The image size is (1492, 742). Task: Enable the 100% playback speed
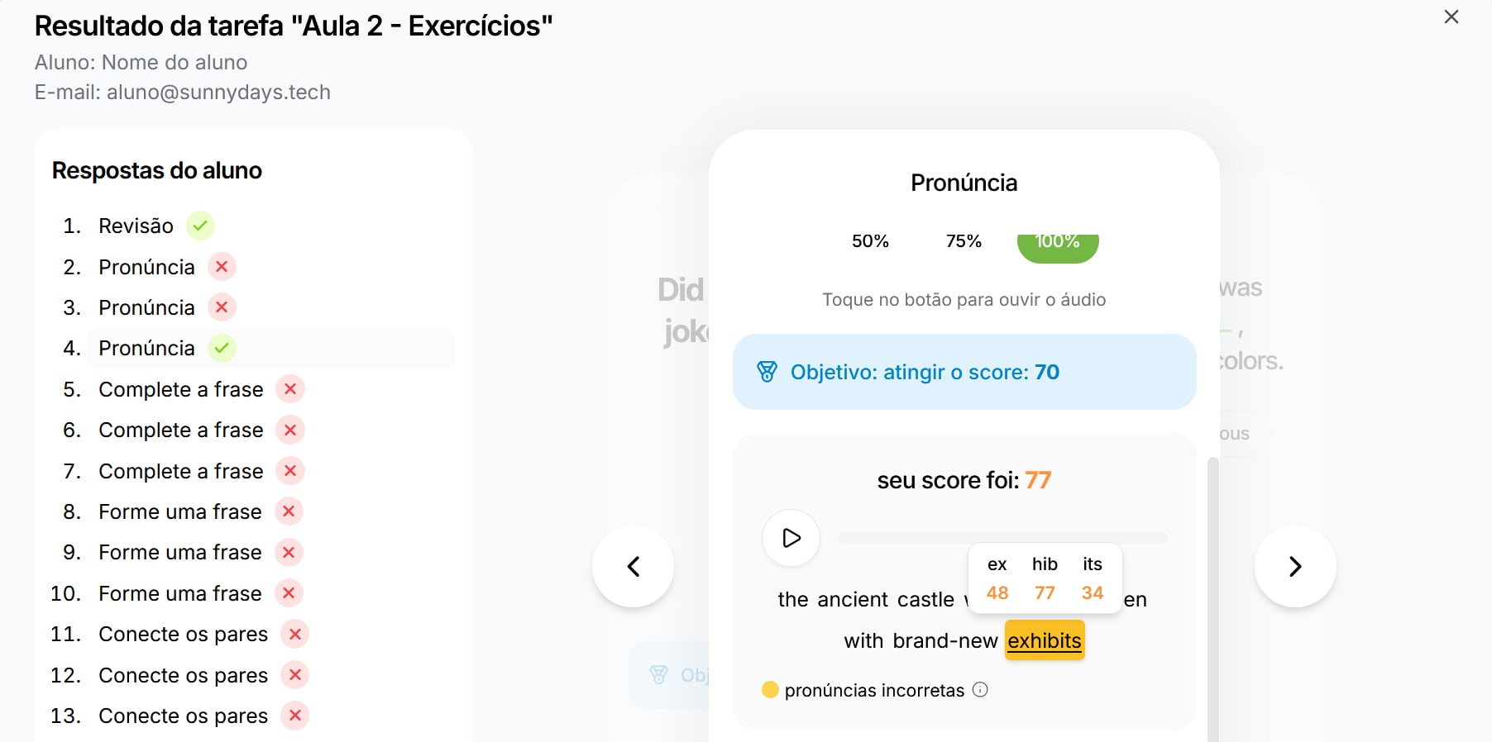1057,243
